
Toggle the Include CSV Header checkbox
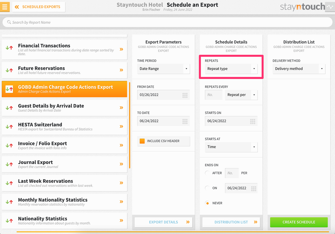point(142,141)
